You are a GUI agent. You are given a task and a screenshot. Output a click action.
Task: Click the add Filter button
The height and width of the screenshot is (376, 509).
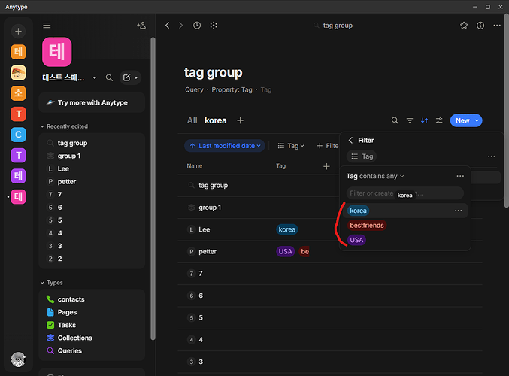[x=327, y=146]
